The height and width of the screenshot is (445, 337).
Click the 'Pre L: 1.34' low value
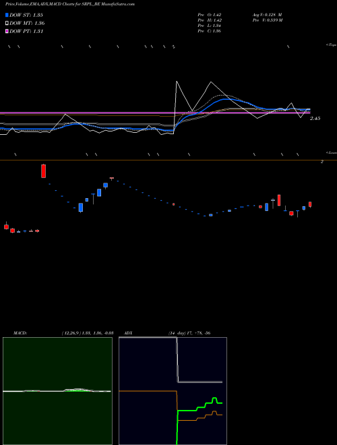[210, 26]
